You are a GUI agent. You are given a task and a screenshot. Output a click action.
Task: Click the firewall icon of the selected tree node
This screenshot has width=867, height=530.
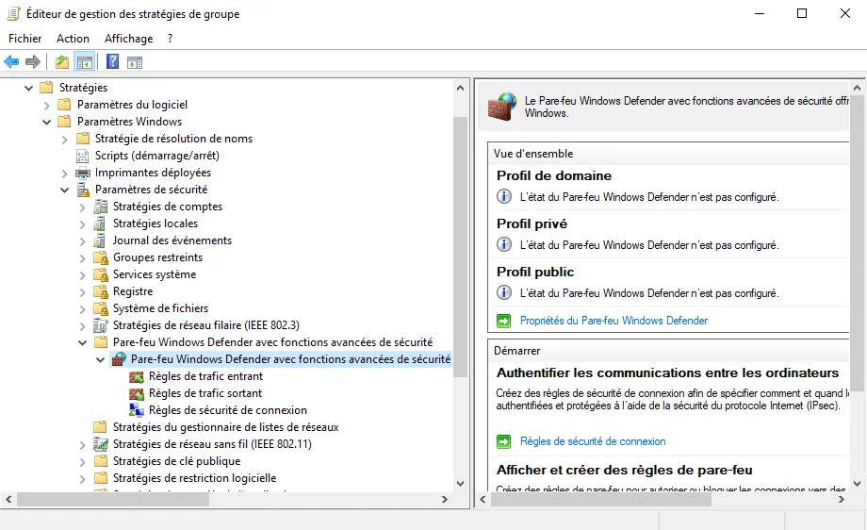coord(119,359)
